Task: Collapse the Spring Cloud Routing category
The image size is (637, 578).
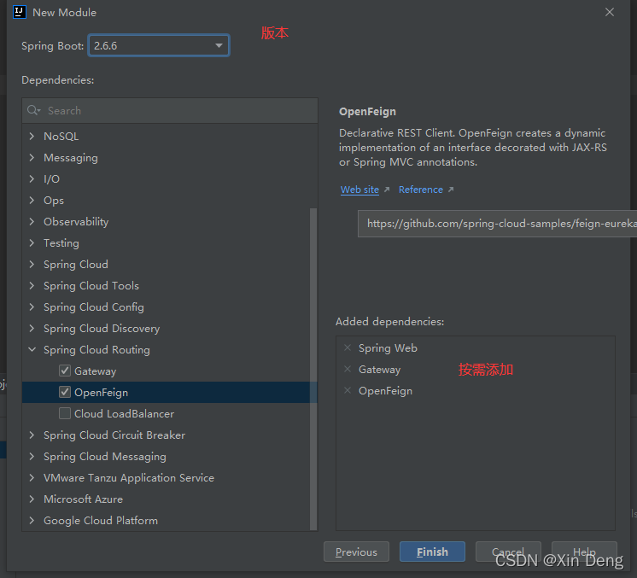Action: [32, 349]
